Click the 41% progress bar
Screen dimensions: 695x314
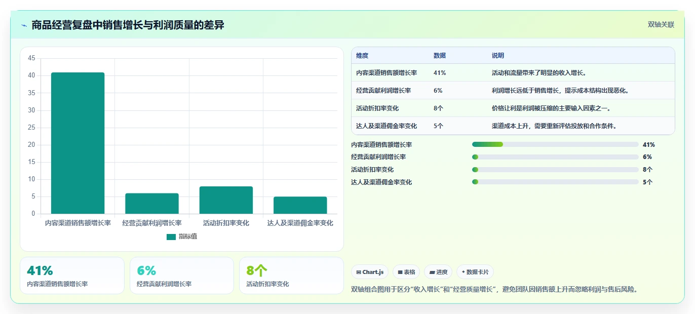pos(555,144)
